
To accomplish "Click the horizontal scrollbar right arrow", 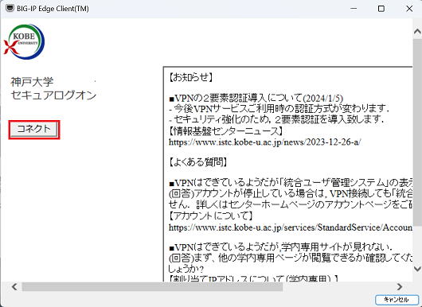I will pyautogui.click(x=400, y=287).
